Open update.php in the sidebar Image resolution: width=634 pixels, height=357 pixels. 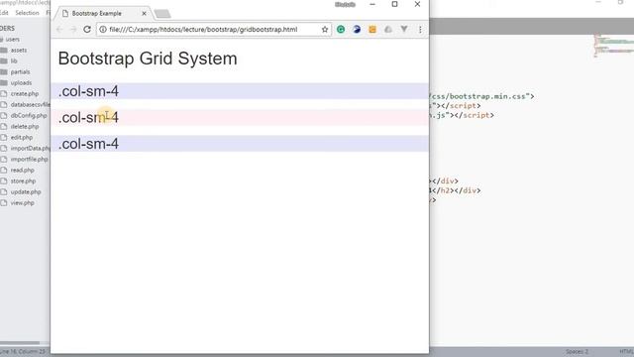(26, 192)
